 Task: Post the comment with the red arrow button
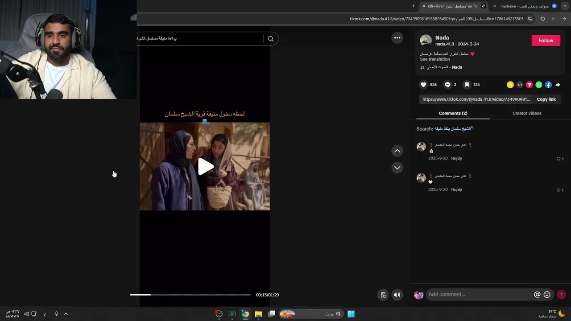coord(561,295)
